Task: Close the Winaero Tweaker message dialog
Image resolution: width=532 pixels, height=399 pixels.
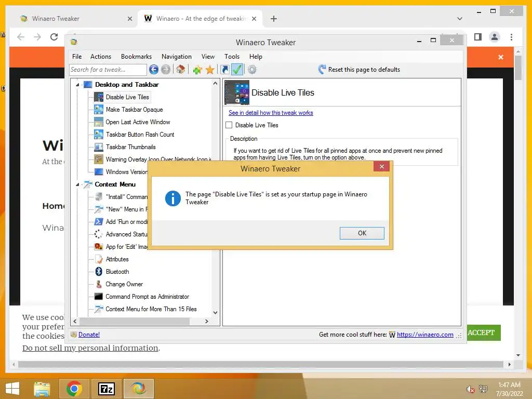Action: coord(382,166)
